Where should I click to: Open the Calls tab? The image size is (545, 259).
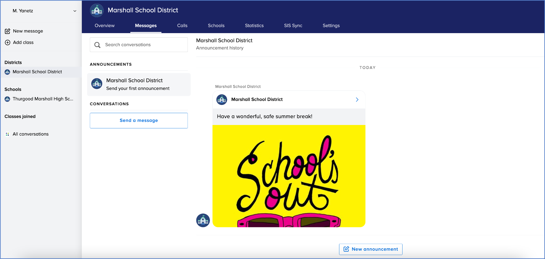(x=182, y=26)
